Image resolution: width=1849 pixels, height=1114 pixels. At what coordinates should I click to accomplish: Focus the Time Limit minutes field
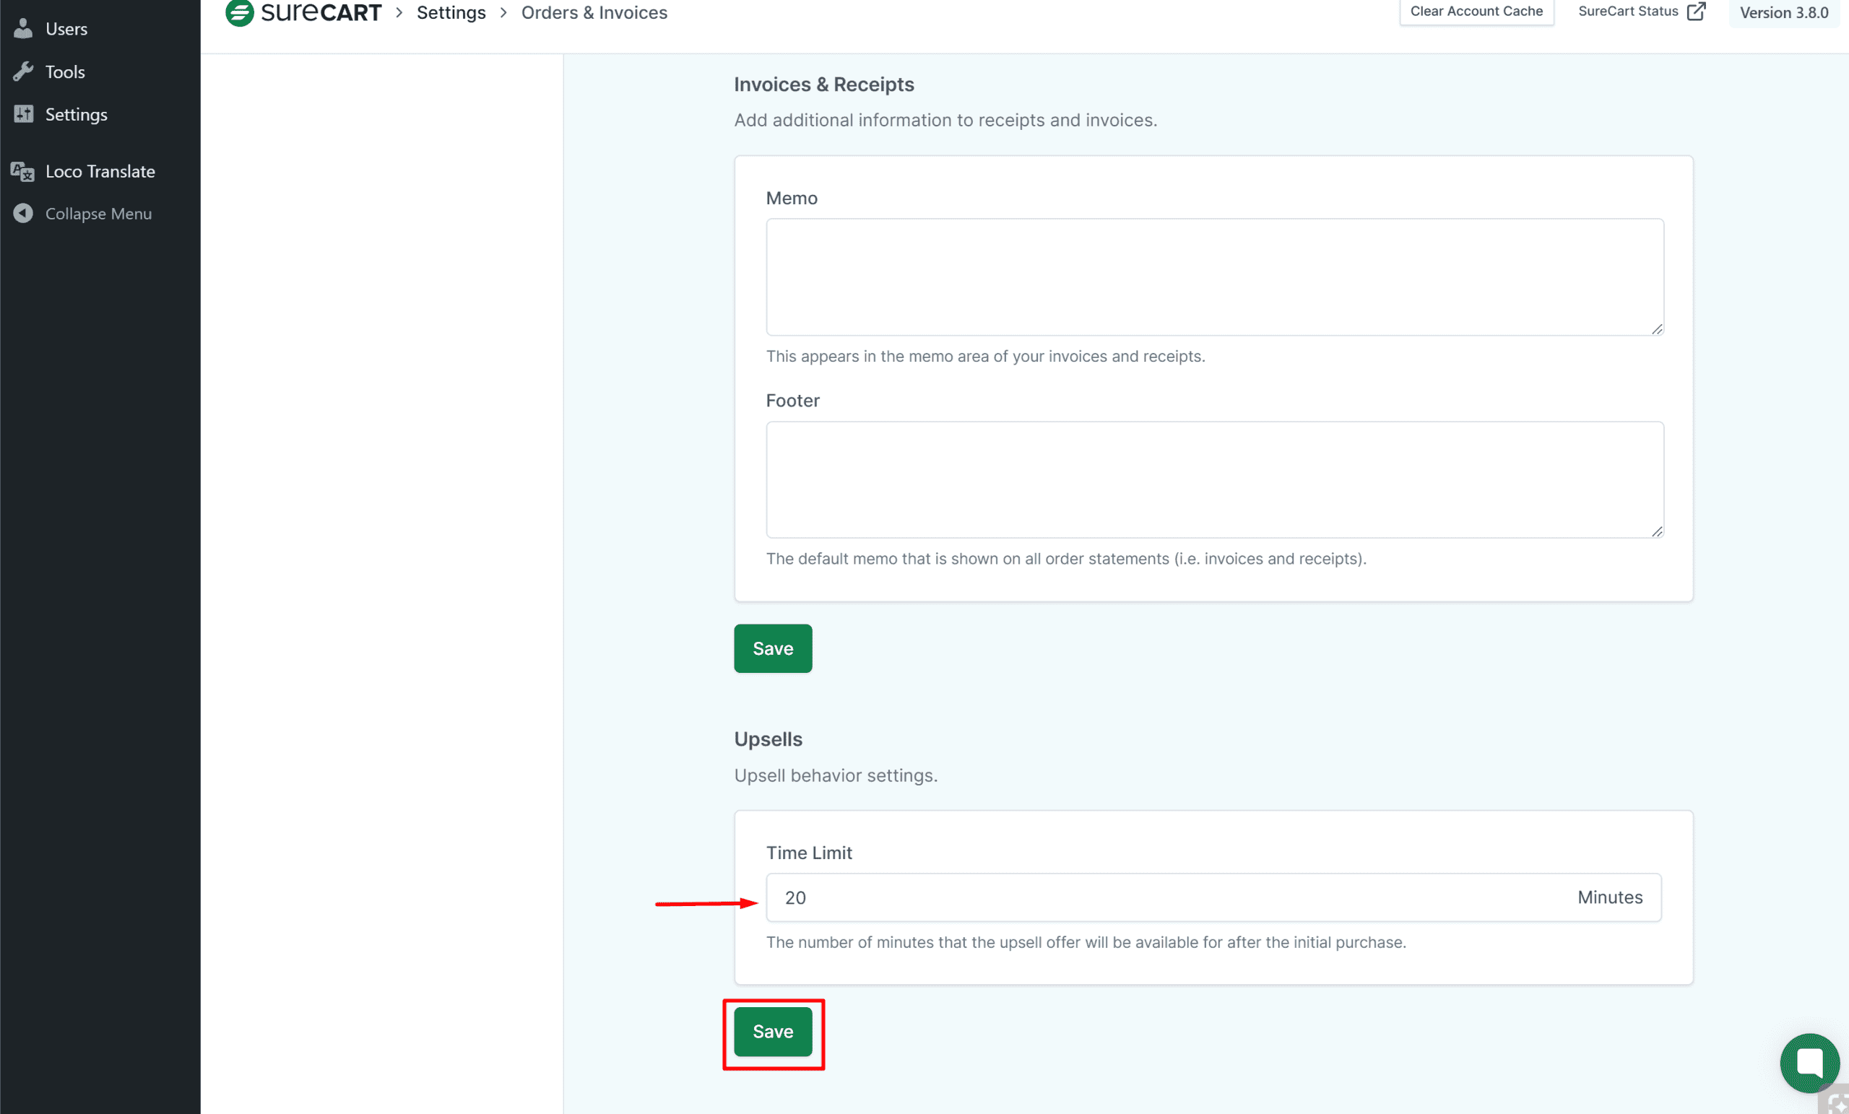coord(1171,897)
